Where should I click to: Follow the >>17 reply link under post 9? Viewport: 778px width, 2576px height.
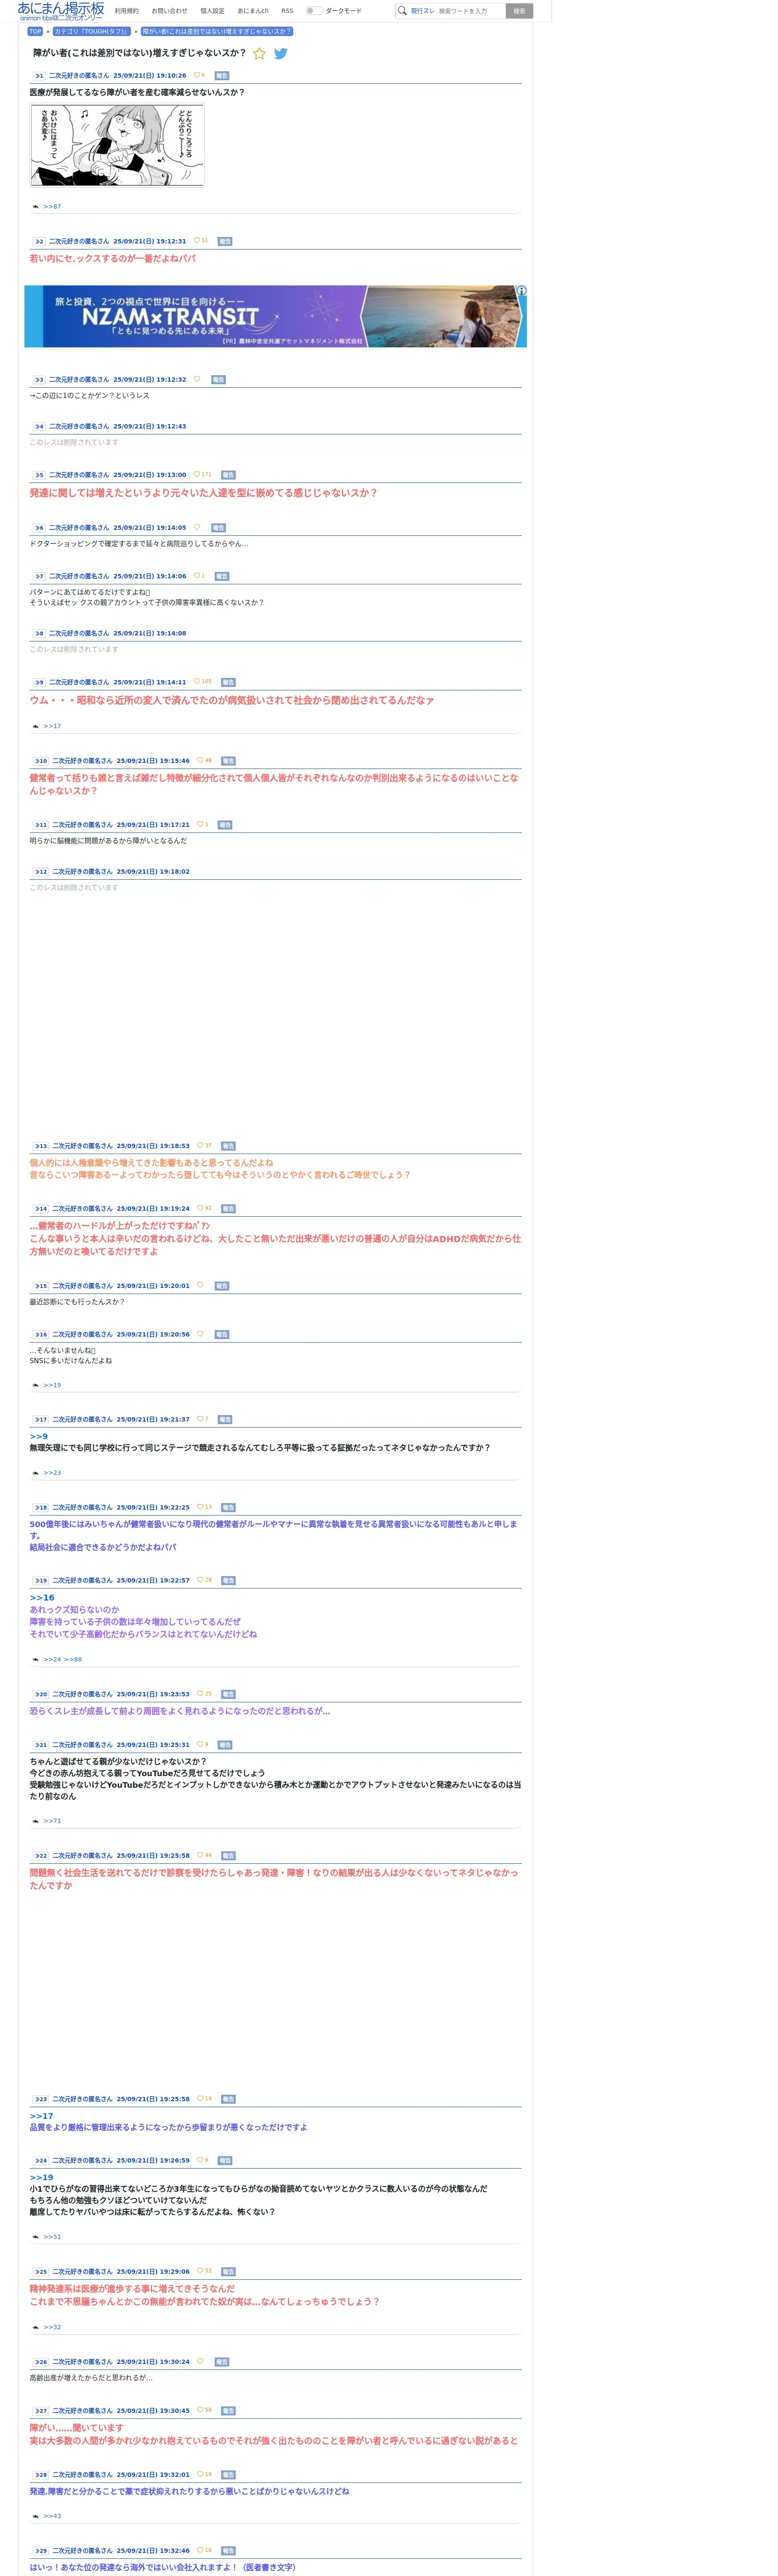[52, 726]
